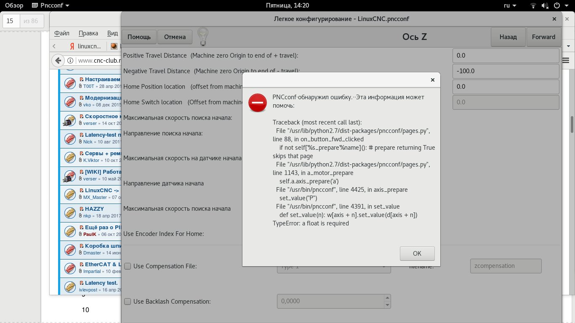Click the lightbulb hint icon in Pncconf
Screen dimensions: 575x323
point(203,37)
